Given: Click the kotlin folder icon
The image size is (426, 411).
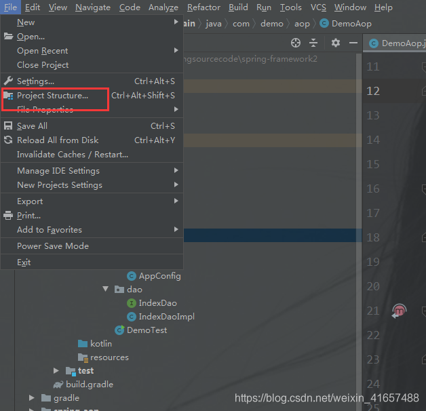Looking at the screenshot, I should point(83,344).
